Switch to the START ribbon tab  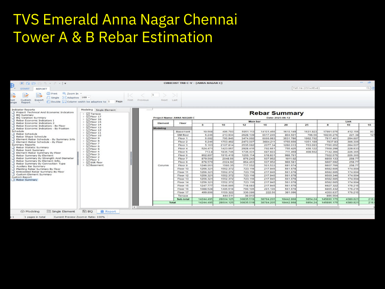[25, 89]
